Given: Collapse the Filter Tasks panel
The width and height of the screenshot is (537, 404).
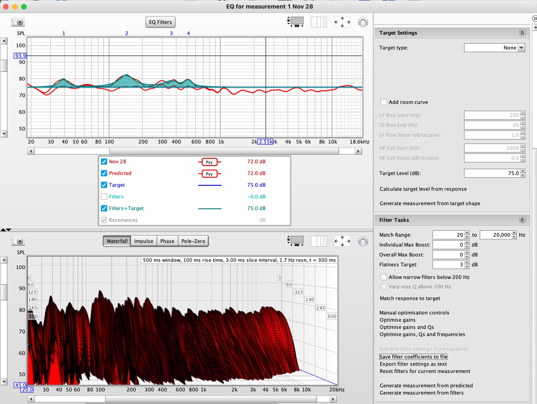Looking at the screenshot, I should (x=522, y=220).
